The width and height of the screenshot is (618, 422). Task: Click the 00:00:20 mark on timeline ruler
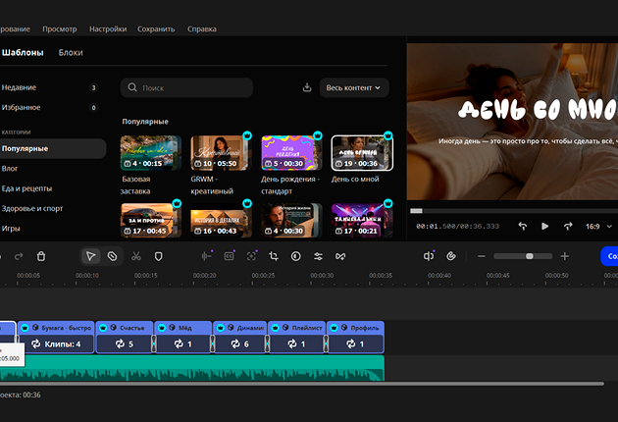(205, 276)
